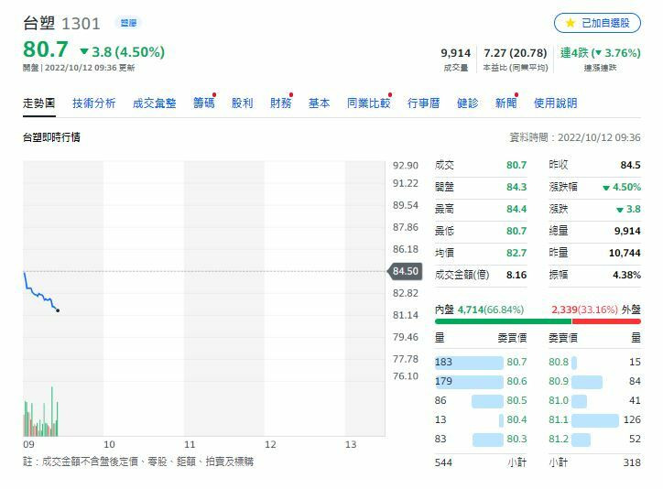The image size is (663, 489).
Task: Click the 7.27 (20.78) P/E ratio value
Action: (x=516, y=53)
